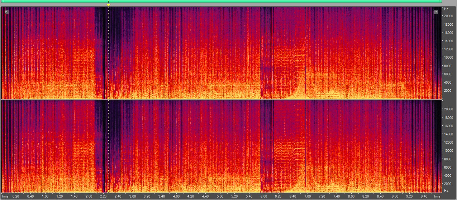This screenshot has width=457, height=200.
Task: Click the 9:40 mark on the time ruler
Action: coord(424,196)
